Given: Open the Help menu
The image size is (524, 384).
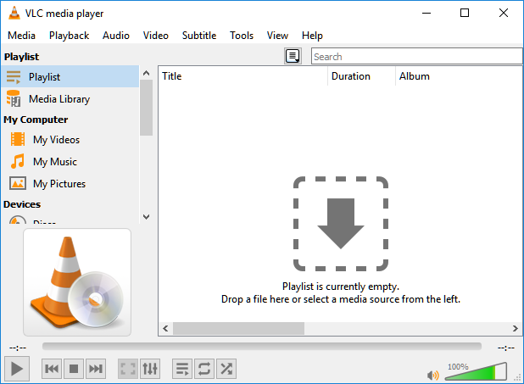Looking at the screenshot, I should 312,36.
